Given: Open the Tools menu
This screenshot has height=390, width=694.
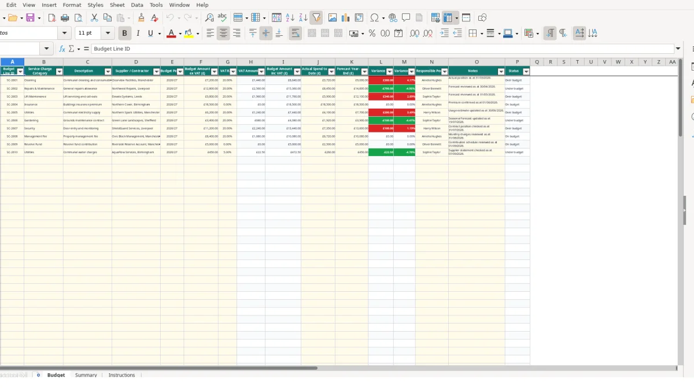Looking at the screenshot, I should coord(156,5).
